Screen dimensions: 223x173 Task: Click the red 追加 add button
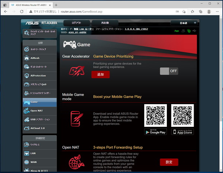[x=101, y=74]
